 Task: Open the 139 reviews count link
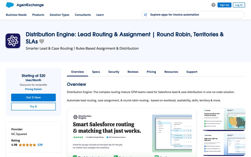40,145
